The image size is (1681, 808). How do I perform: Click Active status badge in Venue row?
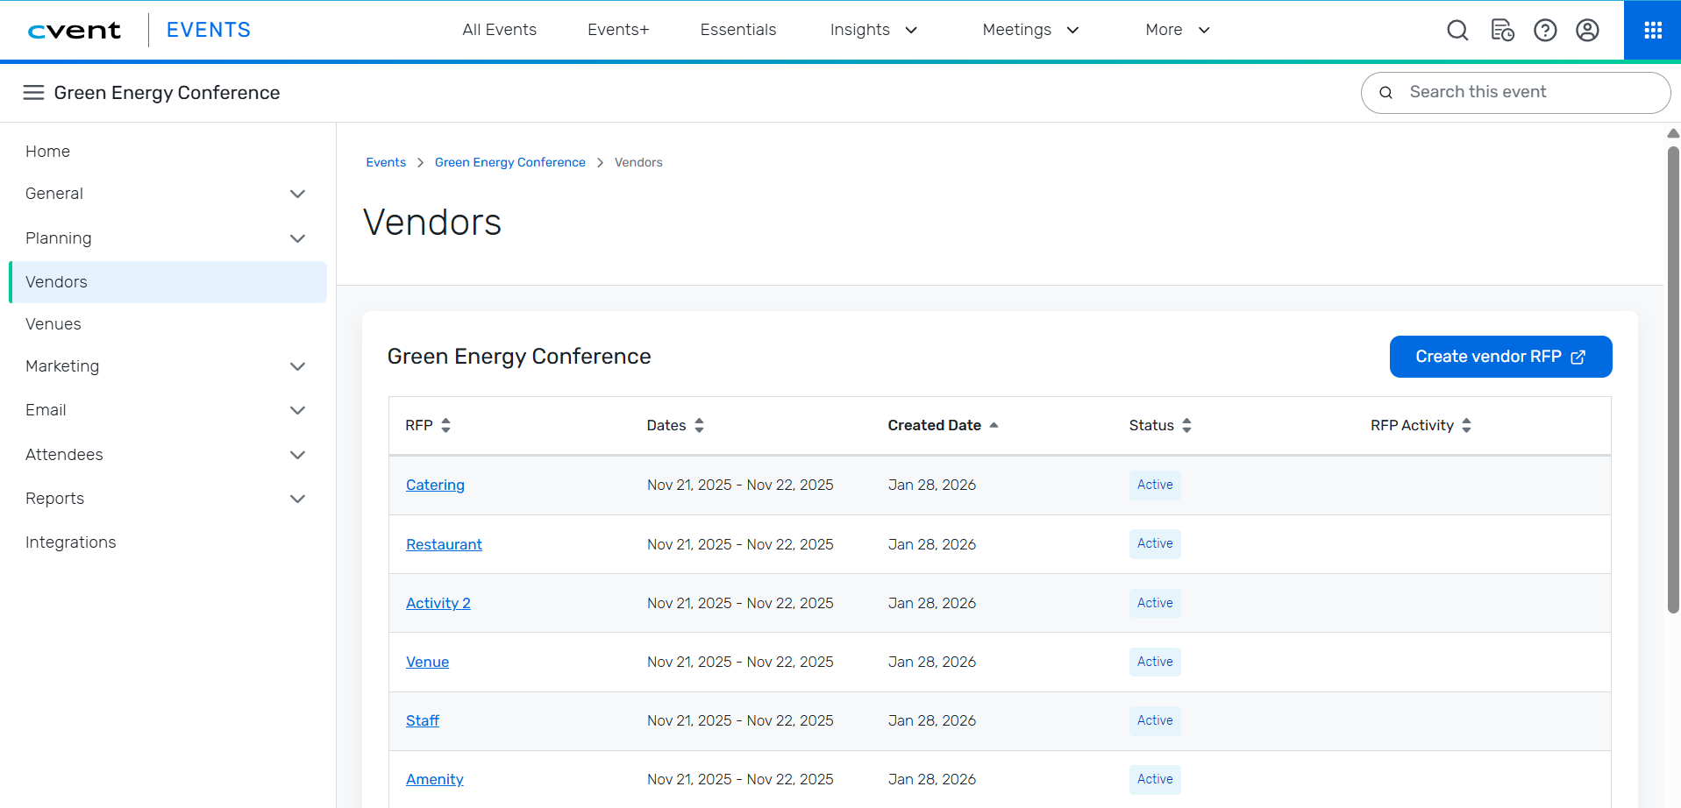(1155, 662)
